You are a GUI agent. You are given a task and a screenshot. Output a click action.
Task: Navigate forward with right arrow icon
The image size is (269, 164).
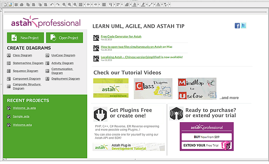tap(96, 5)
